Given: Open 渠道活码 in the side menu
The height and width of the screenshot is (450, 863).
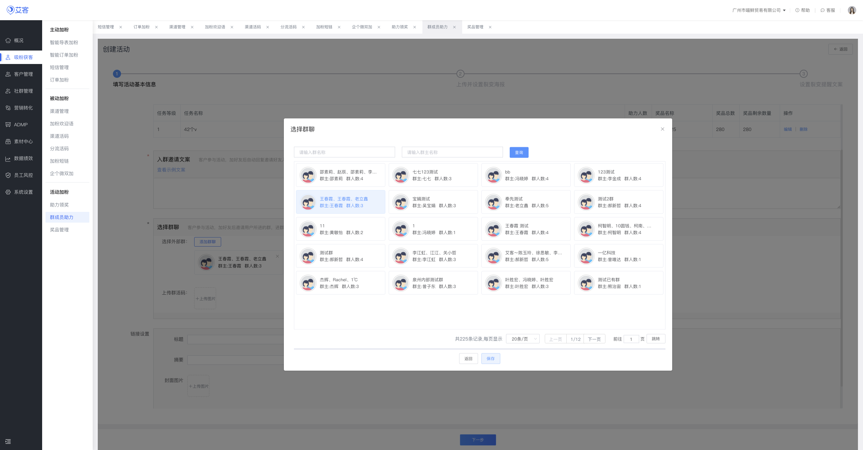Looking at the screenshot, I should (x=59, y=136).
